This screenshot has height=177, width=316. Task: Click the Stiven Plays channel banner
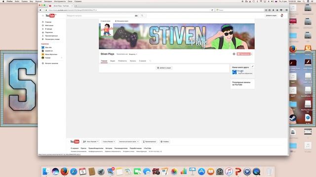point(177,36)
